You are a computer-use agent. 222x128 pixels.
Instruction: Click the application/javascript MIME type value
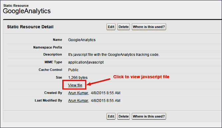coord(86,62)
